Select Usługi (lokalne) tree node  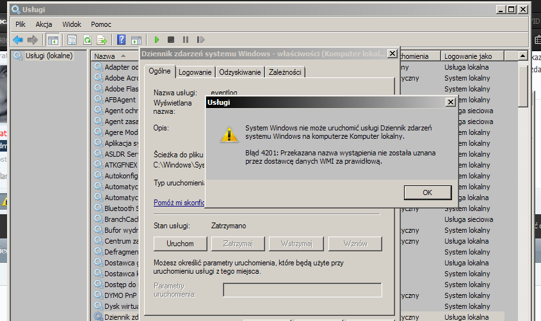coord(49,56)
